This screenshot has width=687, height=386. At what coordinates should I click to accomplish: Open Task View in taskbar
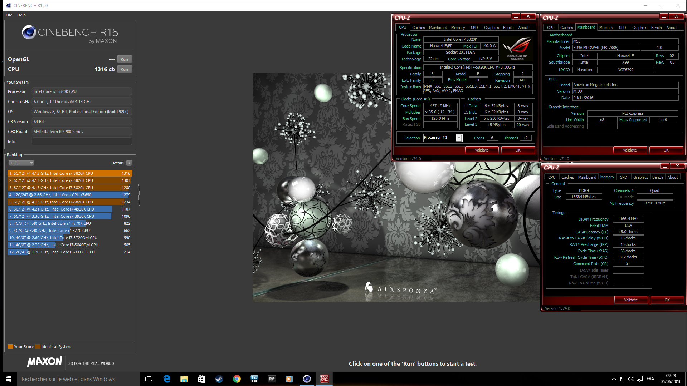click(x=149, y=379)
